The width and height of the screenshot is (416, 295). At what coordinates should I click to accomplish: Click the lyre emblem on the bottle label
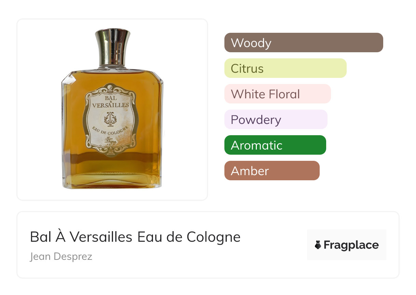coord(110,118)
